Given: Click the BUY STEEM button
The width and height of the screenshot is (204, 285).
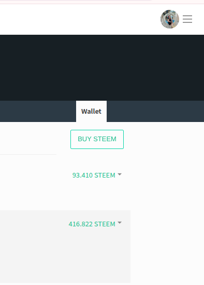Looking at the screenshot, I should pos(97,139).
